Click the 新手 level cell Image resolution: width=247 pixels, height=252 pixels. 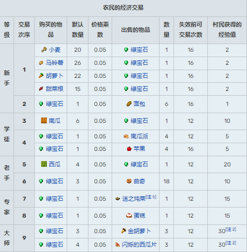click(7, 78)
